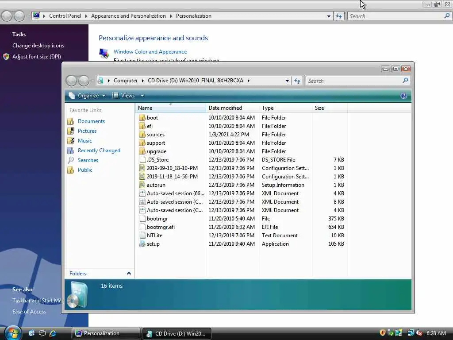This screenshot has width=453, height=340.
Task: Select the 8 KB Auto-saved session file
Action: coord(174,201)
